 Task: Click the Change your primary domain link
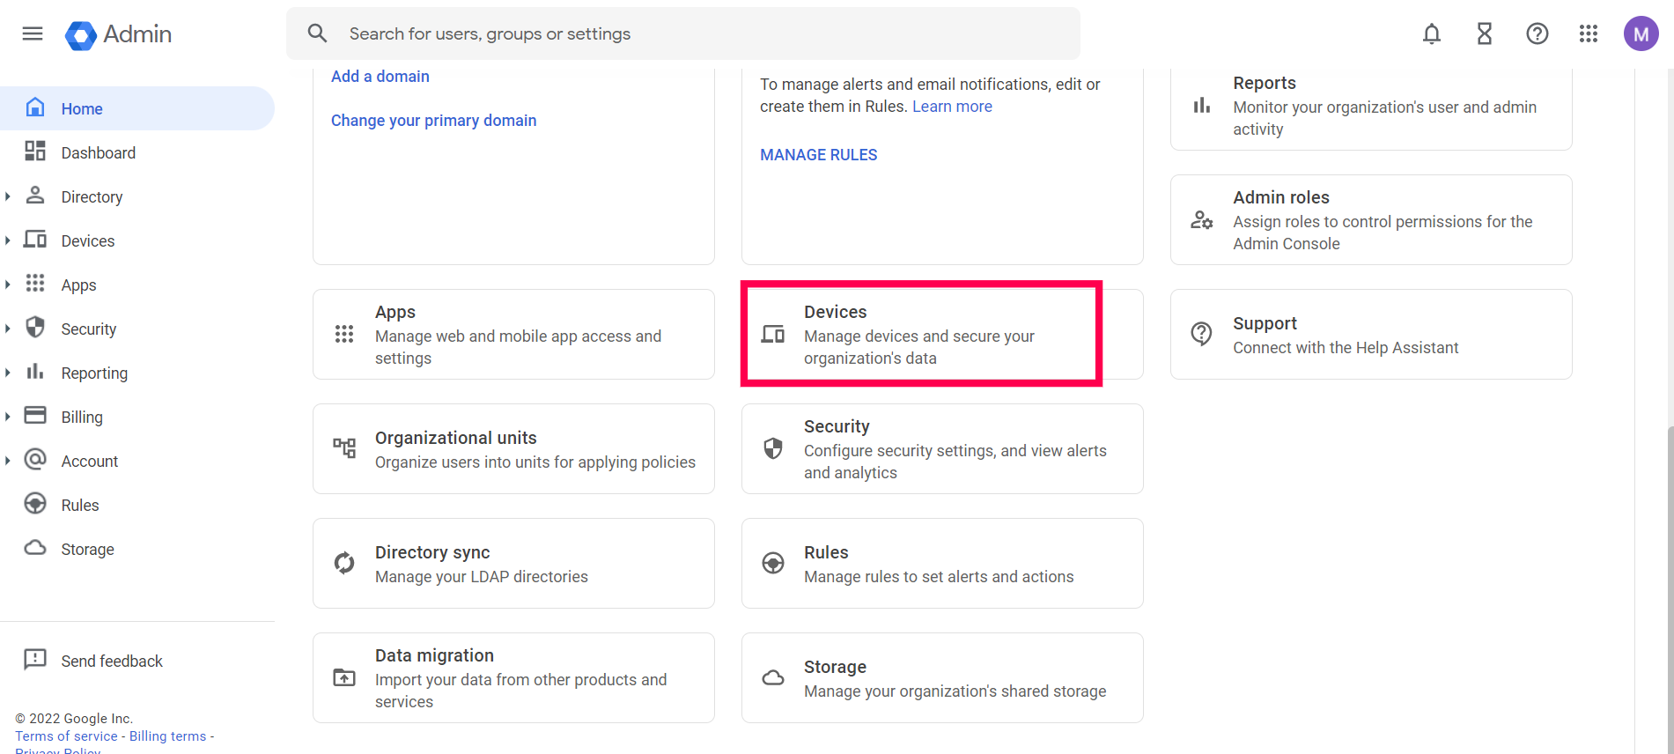433,121
